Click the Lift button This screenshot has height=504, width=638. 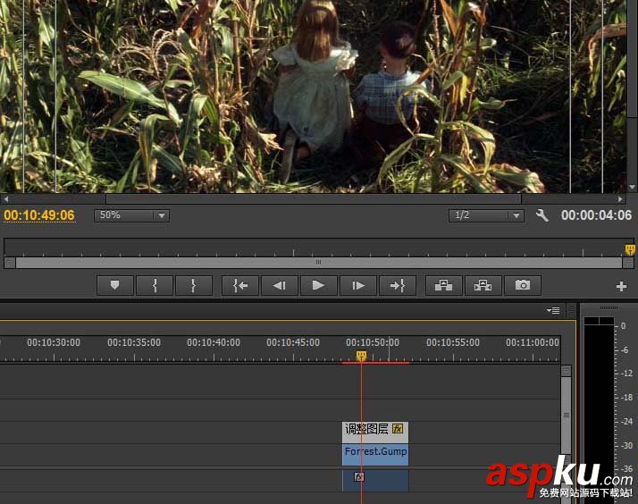pos(443,285)
